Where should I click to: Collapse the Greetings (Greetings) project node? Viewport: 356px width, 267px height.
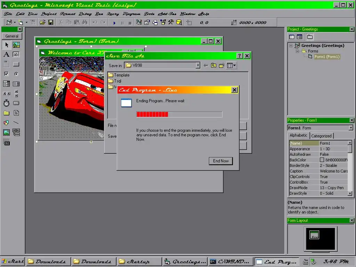[291, 46]
